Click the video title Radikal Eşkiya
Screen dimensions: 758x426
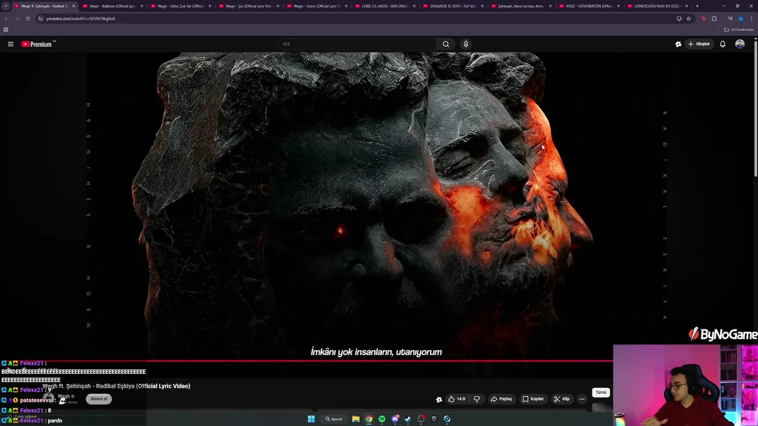pos(116,386)
